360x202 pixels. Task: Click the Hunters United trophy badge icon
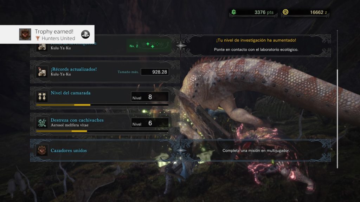(25, 34)
